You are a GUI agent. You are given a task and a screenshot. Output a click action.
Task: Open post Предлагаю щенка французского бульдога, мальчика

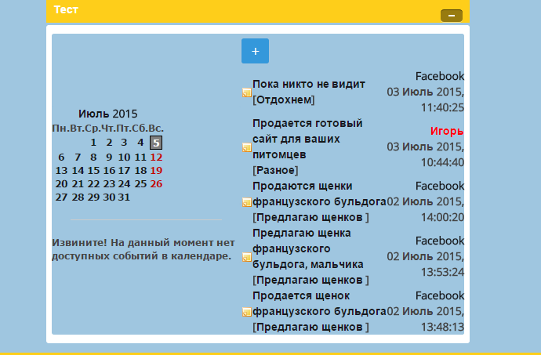point(308,248)
